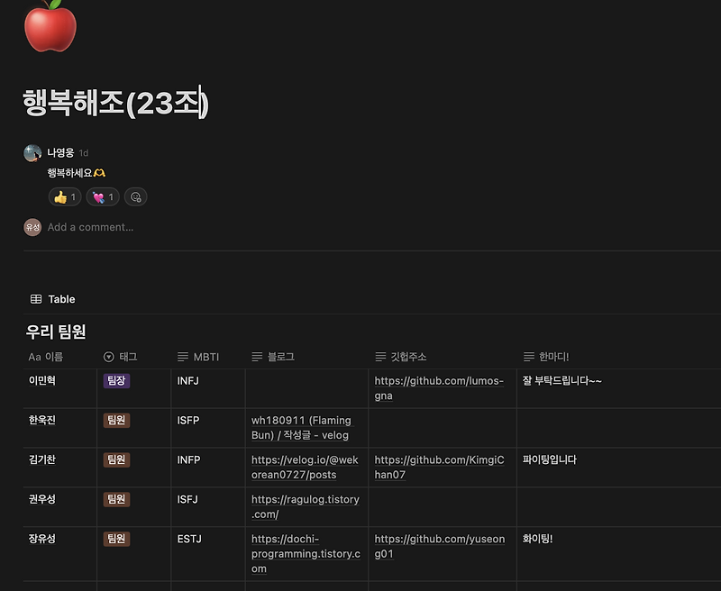Viewport: 721px width, 591px height.
Task: Click the list icon in MBTI column header
Action: [x=181, y=356]
